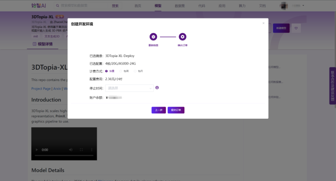336x181 pixels.
Task: Switch to the 模型详情 tab
Action: [x=43, y=44]
